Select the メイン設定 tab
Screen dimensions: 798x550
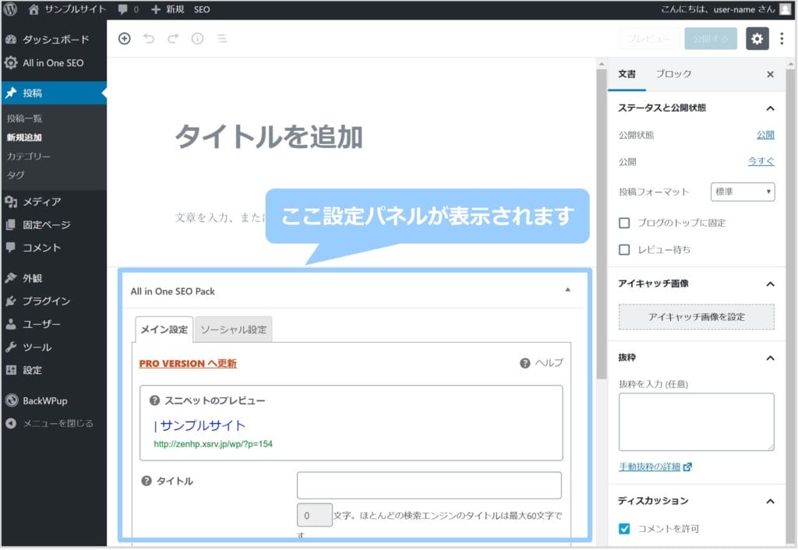[164, 330]
